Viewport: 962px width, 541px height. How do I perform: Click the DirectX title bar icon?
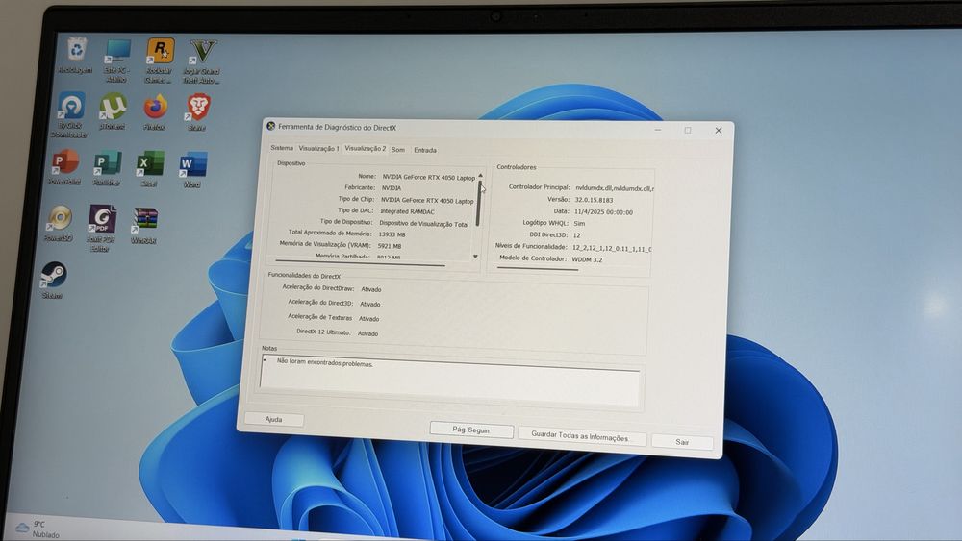click(x=270, y=126)
